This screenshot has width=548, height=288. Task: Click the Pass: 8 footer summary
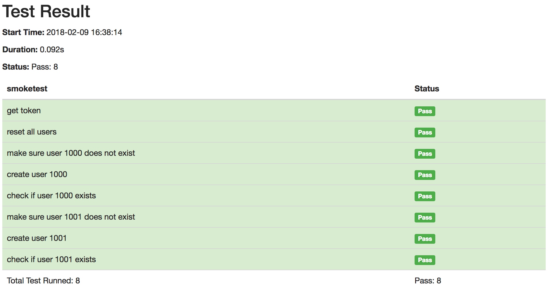click(x=428, y=281)
